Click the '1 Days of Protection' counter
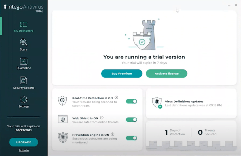This screenshot has height=156, width=241. pyautogui.click(x=175, y=132)
